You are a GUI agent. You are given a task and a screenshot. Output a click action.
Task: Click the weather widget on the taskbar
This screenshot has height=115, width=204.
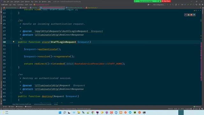(5, 112)
